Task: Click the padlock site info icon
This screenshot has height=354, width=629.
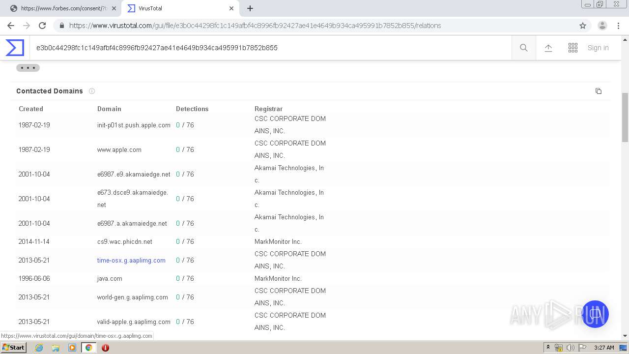Action: [x=61, y=26]
